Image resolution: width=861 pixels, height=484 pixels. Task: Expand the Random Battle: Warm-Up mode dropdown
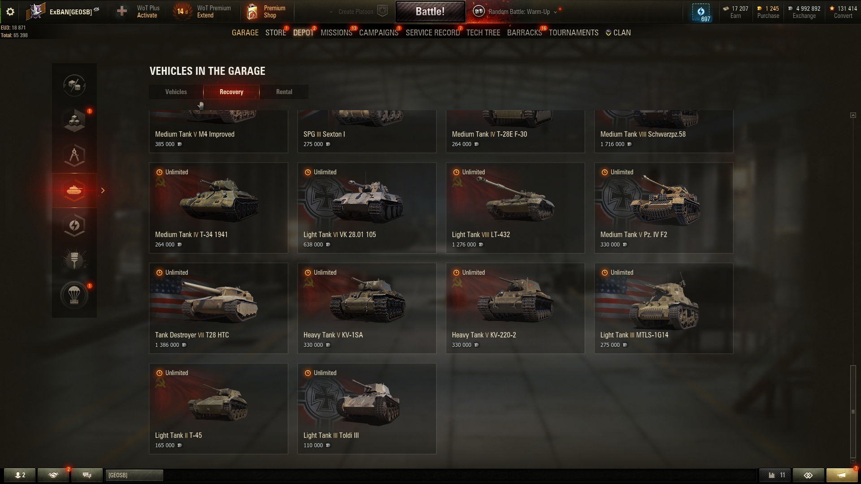pos(555,12)
